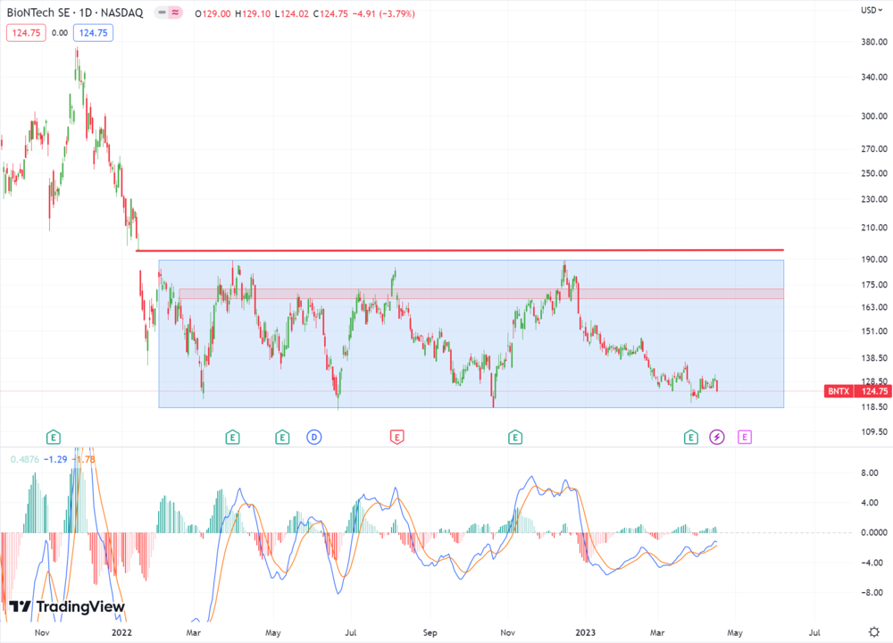Click the 8.00 indicator axis label
Viewport: 893px width, 643px height.
tap(870, 472)
